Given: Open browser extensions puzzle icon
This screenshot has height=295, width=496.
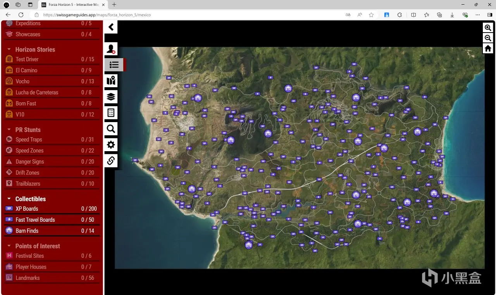Looking at the screenshot, I should click(x=400, y=15).
